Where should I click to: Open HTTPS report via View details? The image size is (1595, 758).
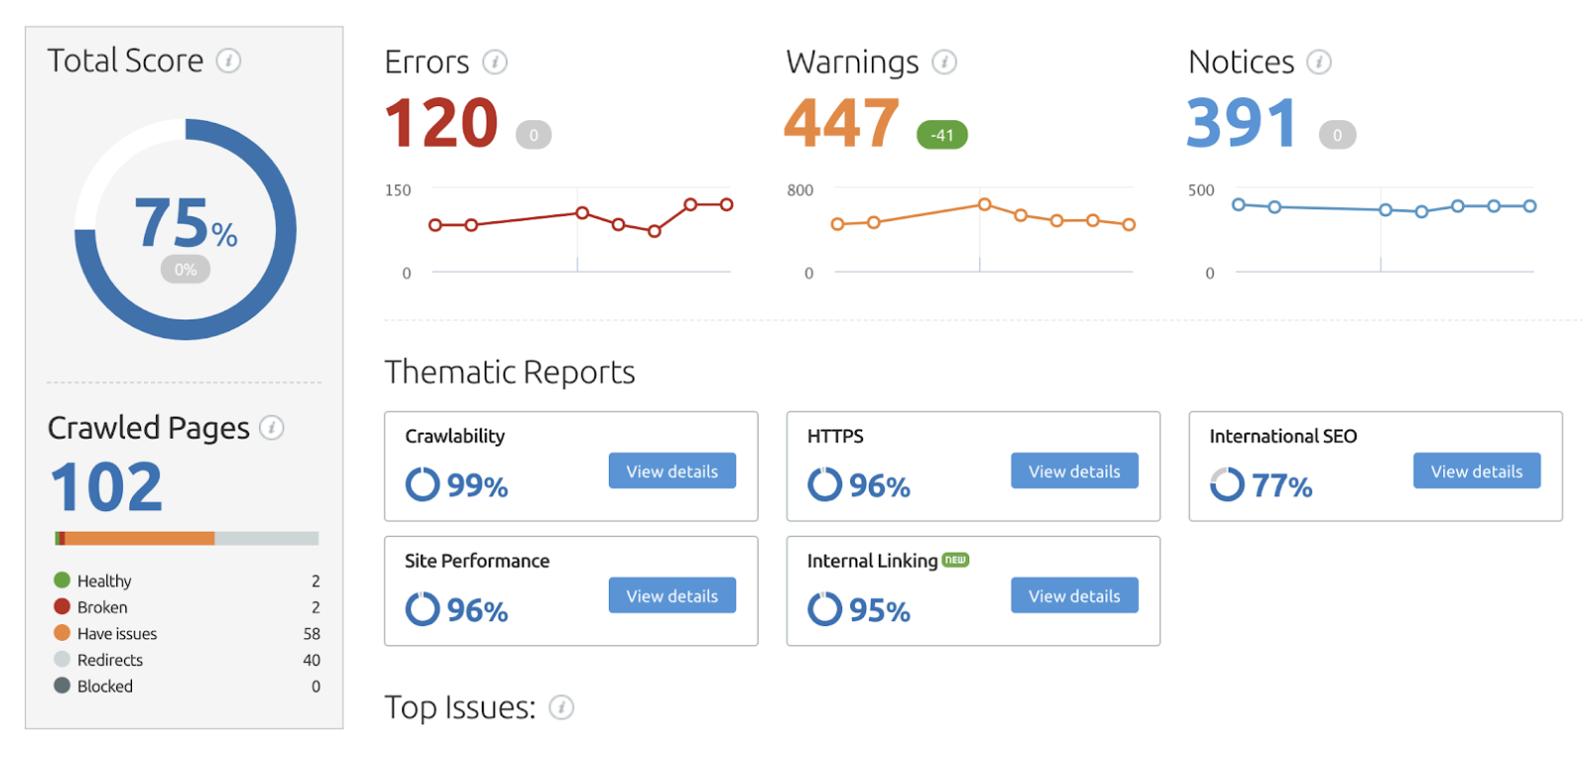click(x=1074, y=470)
